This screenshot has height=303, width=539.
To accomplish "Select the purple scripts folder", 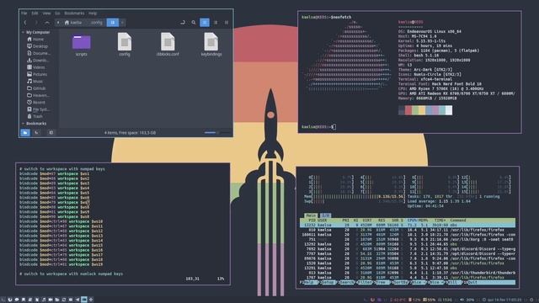I will coord(82,45).
